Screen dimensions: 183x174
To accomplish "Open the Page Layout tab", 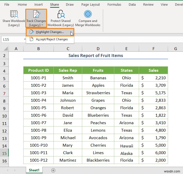I will coord(90,4).
